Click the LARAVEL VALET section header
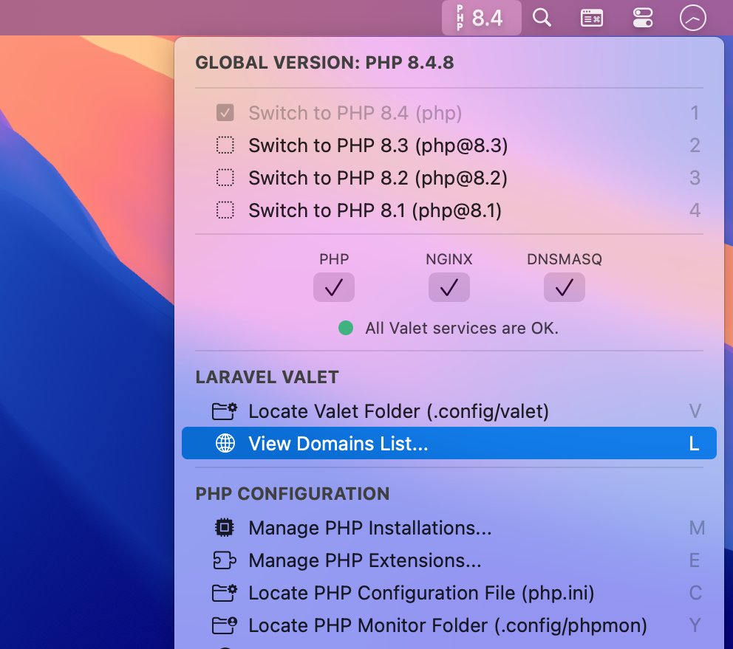The image size is (733, 649). 267,377
